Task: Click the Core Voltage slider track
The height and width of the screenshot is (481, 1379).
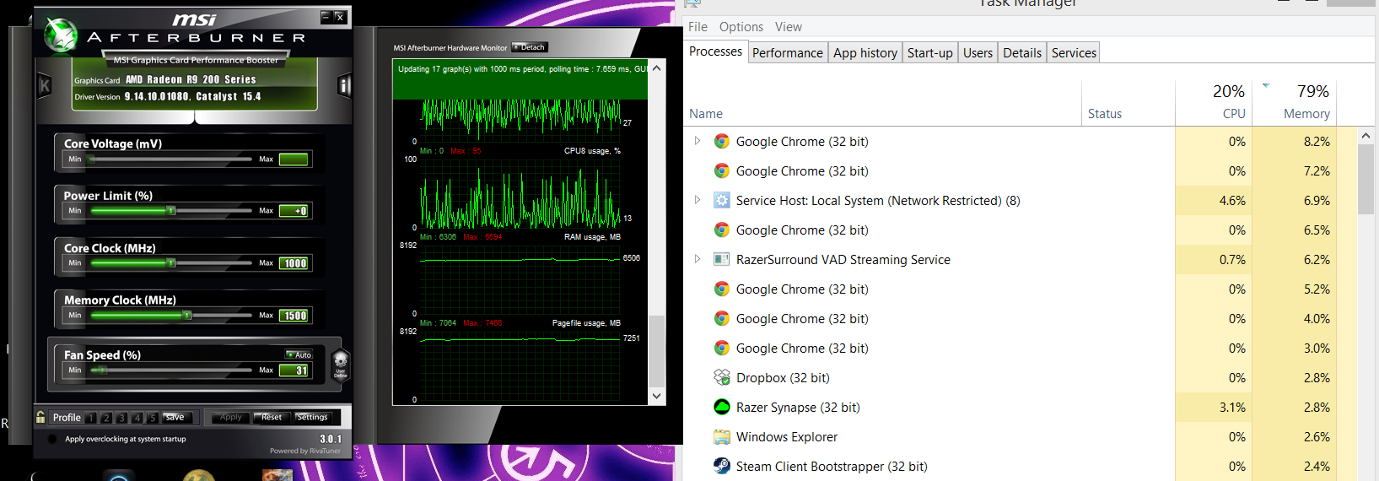Action: (x=171, y=159)
